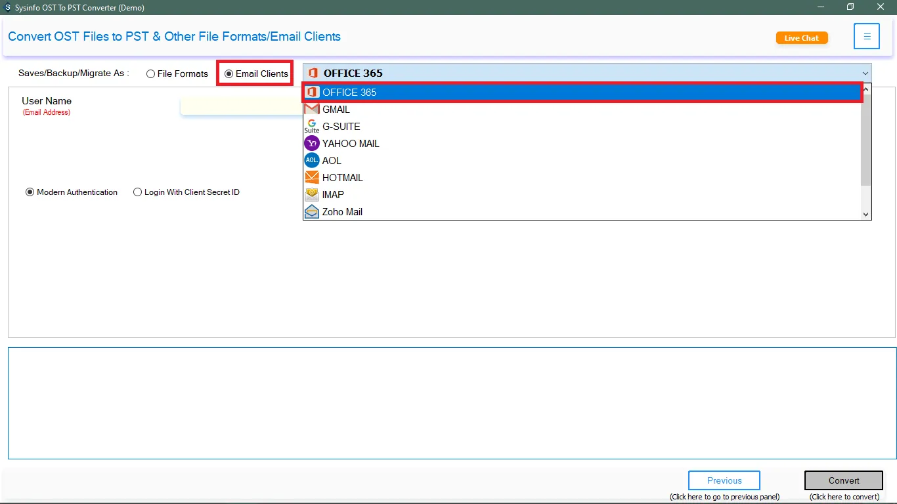Start conversion with the Convert button
The image size is (897, 504).
click(x=844, y=480)
